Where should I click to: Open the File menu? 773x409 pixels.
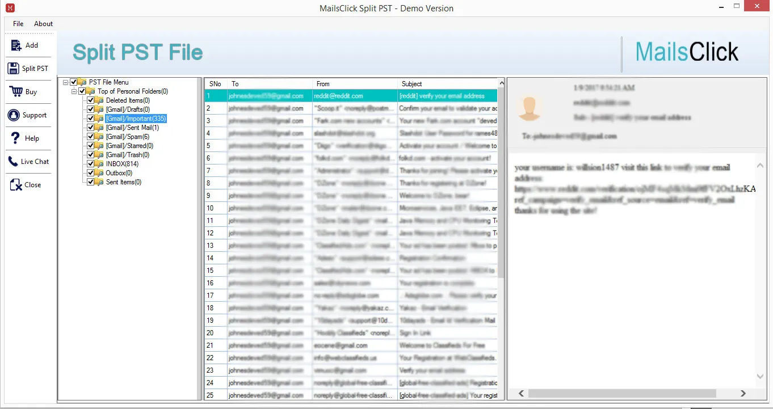pos(18,24)
